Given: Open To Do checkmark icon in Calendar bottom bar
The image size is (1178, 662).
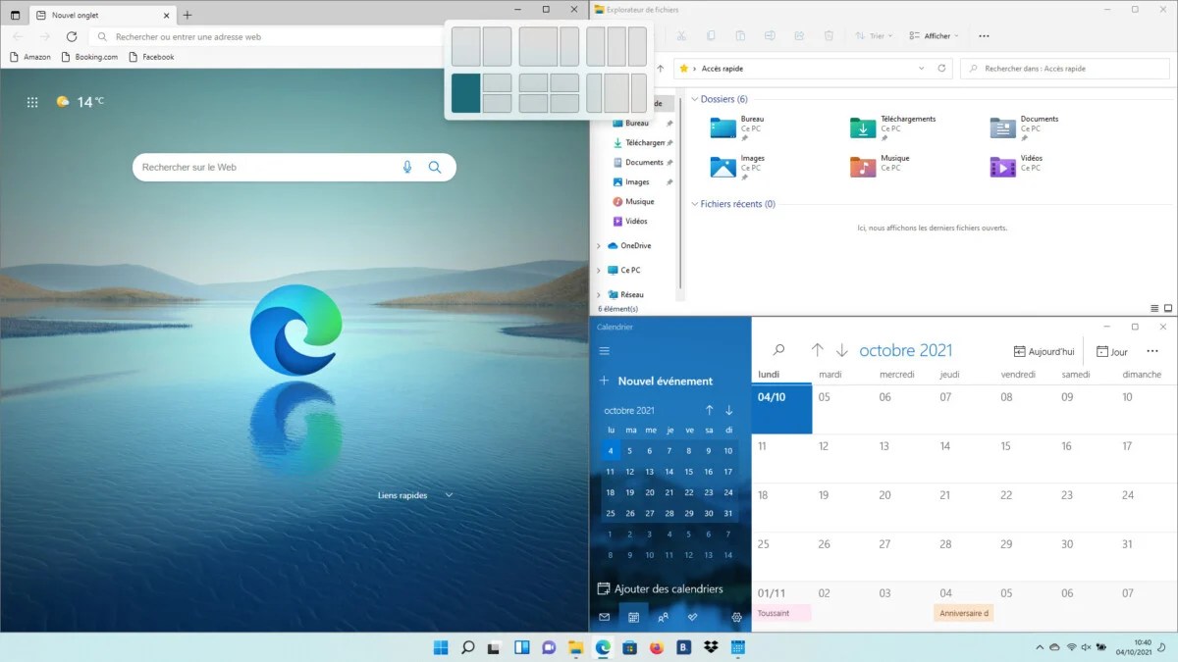Looking at the screenshot, I should pos(693,617).
